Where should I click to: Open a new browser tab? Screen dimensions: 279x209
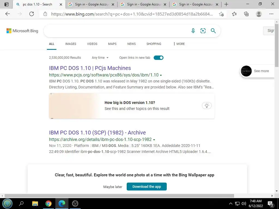click(226, 4)
